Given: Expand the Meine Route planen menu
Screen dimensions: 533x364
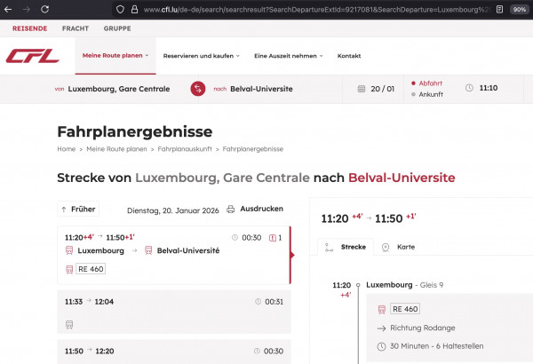Looking at the screenshot, I should coord(115,56).
